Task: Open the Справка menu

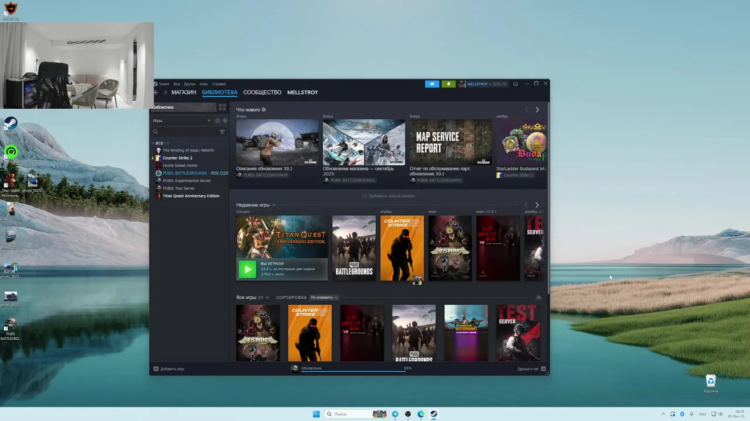Action: (x=219, y=84)
